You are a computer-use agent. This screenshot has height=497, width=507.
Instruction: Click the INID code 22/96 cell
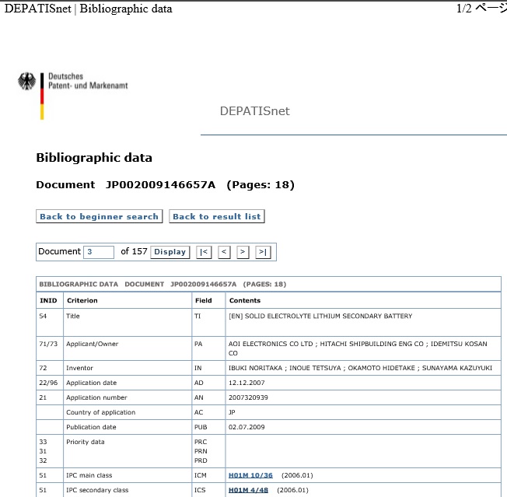click(48, 383)
